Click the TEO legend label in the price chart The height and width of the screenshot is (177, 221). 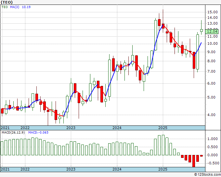coord(5,7)
